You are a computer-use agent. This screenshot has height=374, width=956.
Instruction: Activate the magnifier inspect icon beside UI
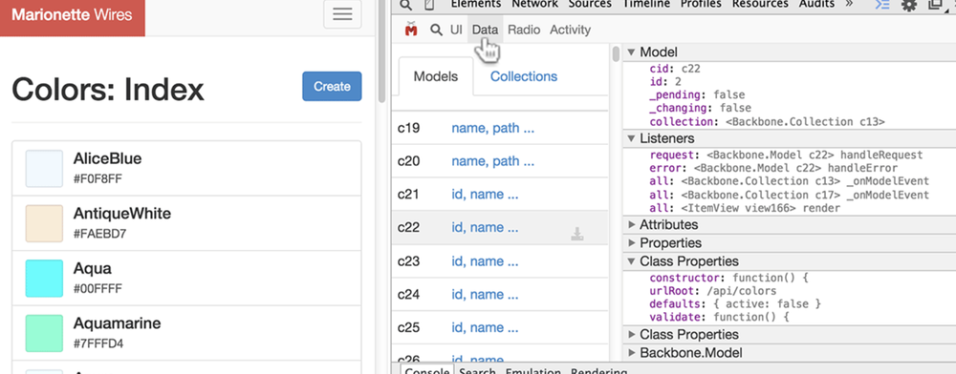click(436, 30)
